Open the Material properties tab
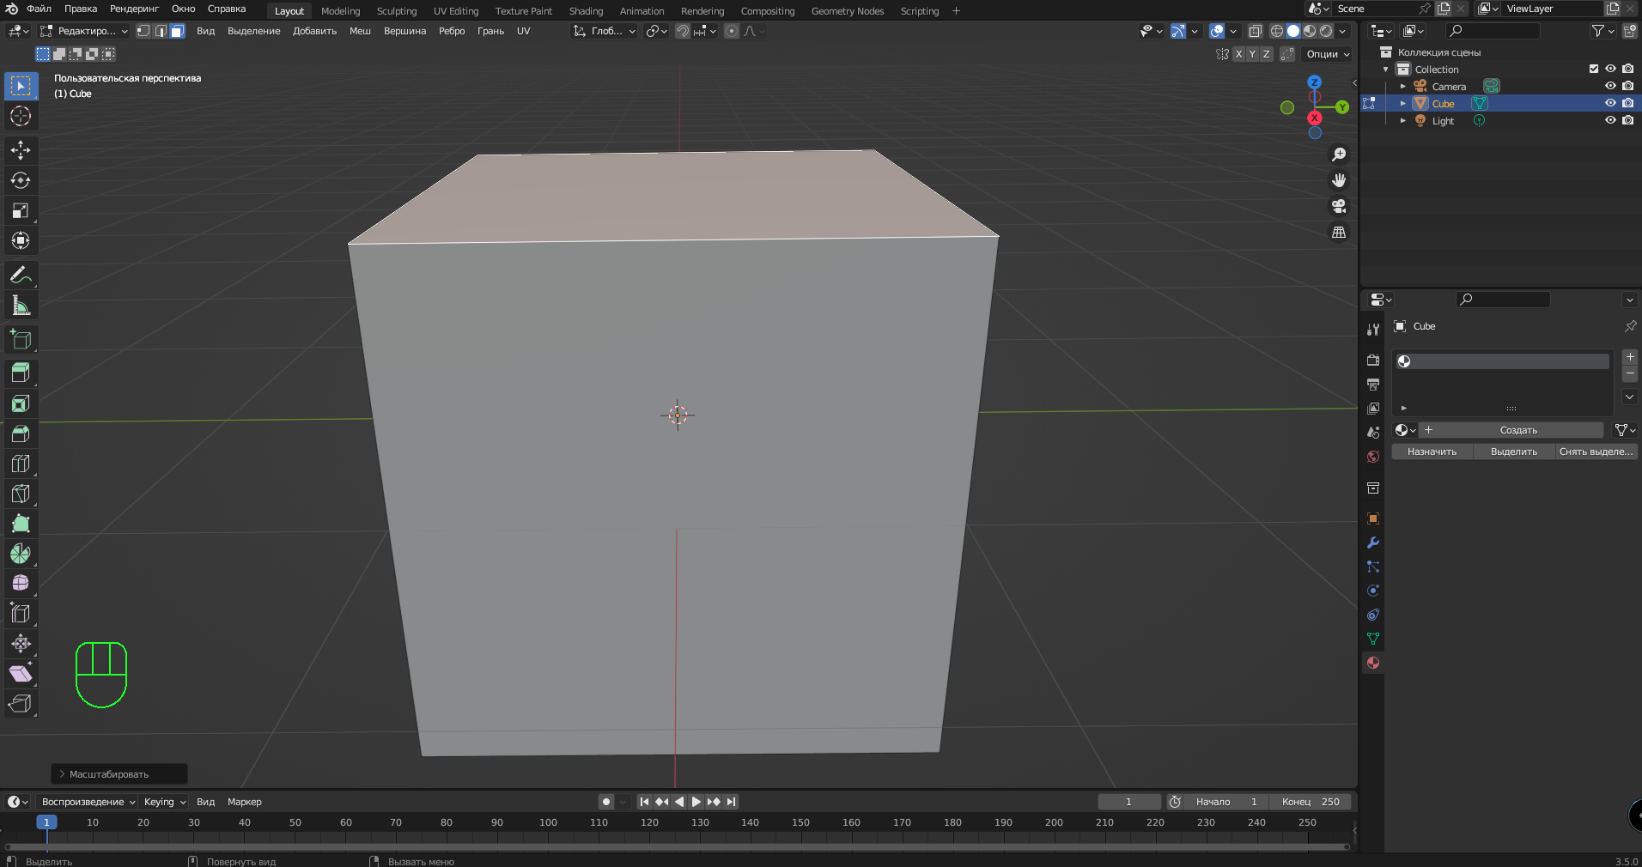 [1373, 663]
